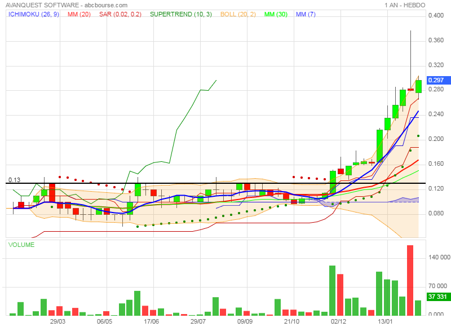Click the 0.400 price axis label

436,15
